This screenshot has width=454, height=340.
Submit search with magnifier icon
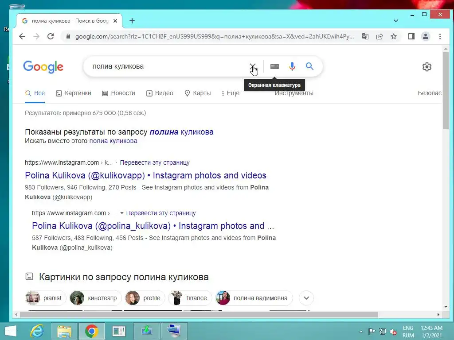tap(310, 66)
